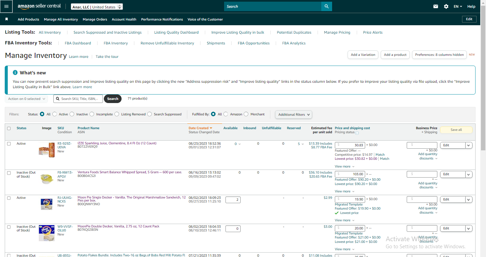Choose the Inactive status filter
Viewport: 486px width, 257px height.
(72, 114)
